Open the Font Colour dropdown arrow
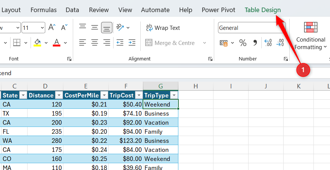This screenshot has width=330, height=170. (65, 43)
